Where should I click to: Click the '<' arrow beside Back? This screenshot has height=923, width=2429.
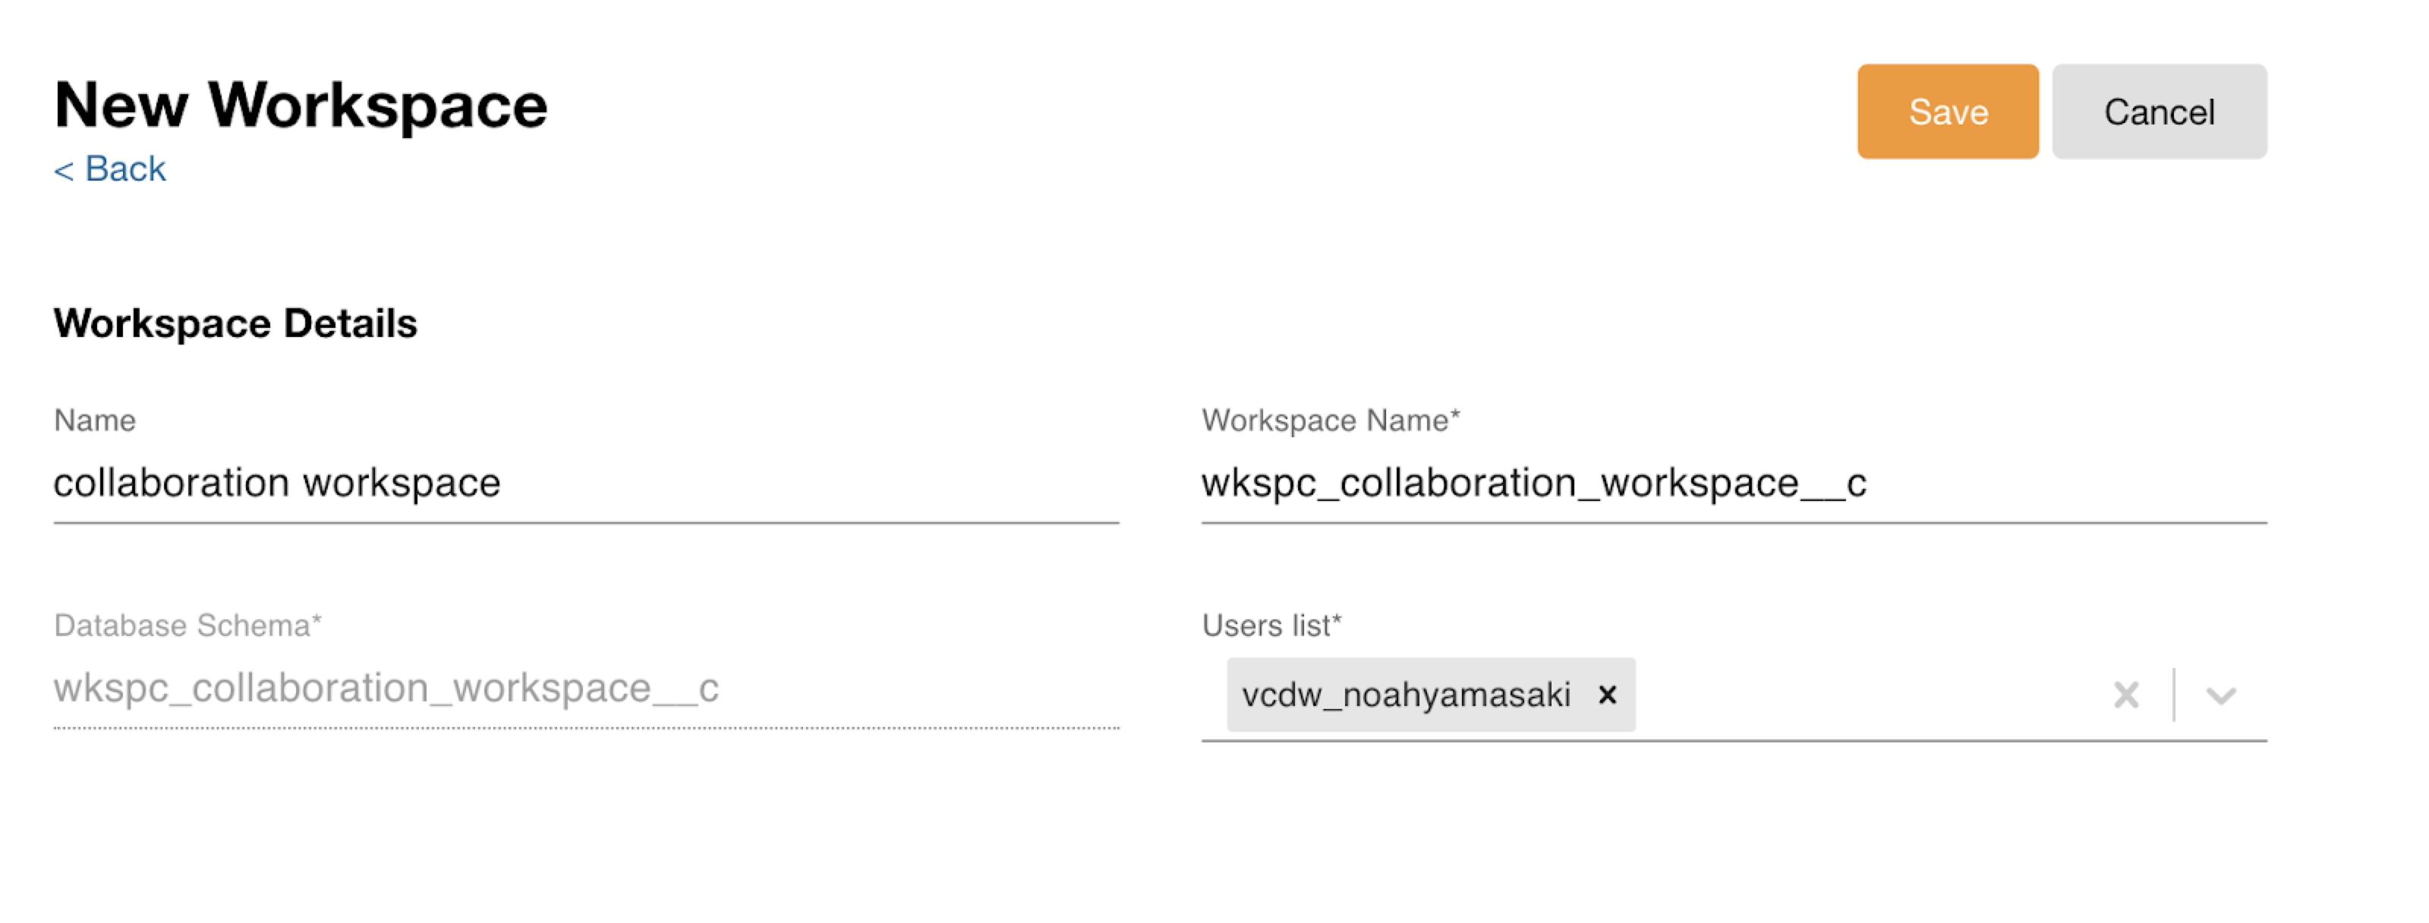pos(63,171)
